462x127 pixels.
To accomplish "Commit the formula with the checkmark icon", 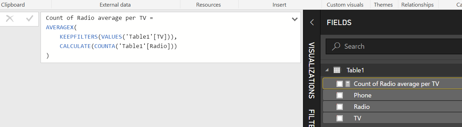I will (30, 19).
